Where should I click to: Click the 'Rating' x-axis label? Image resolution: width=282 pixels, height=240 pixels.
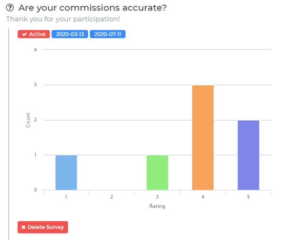tap(157, 206)
